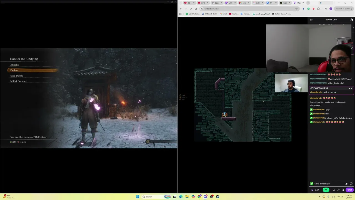Click ahmedorwh username in First Time Chat
This screenshot has height=200, width=355.
coord(316,92)
